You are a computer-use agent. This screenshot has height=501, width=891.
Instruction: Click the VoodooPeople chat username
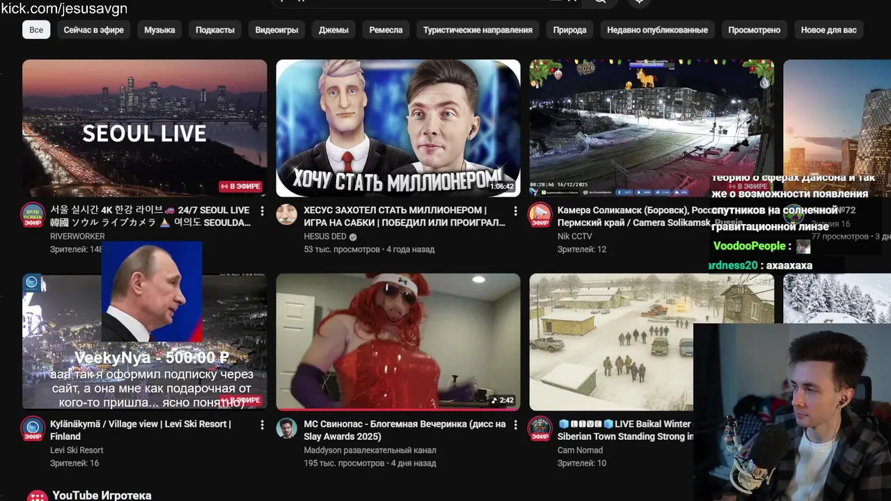[x=749, y=246]
